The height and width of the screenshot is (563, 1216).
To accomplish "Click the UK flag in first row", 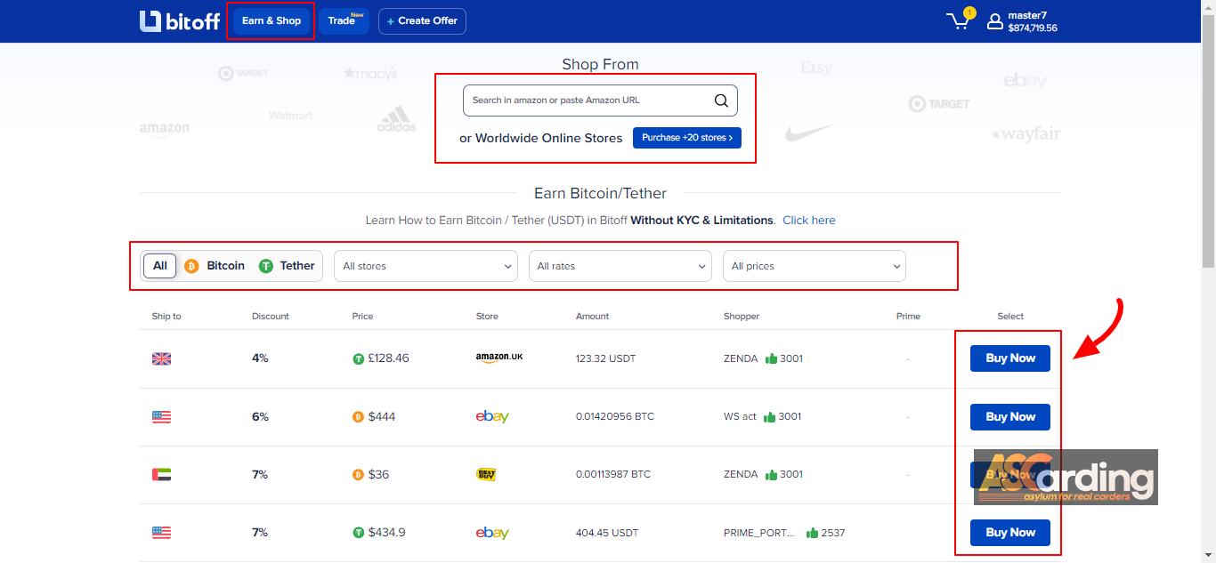I will (161, 359).
